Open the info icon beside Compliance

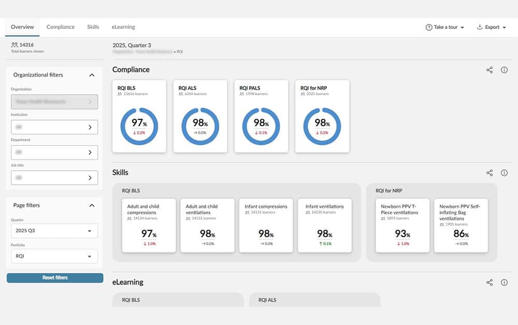pos(504,70)
